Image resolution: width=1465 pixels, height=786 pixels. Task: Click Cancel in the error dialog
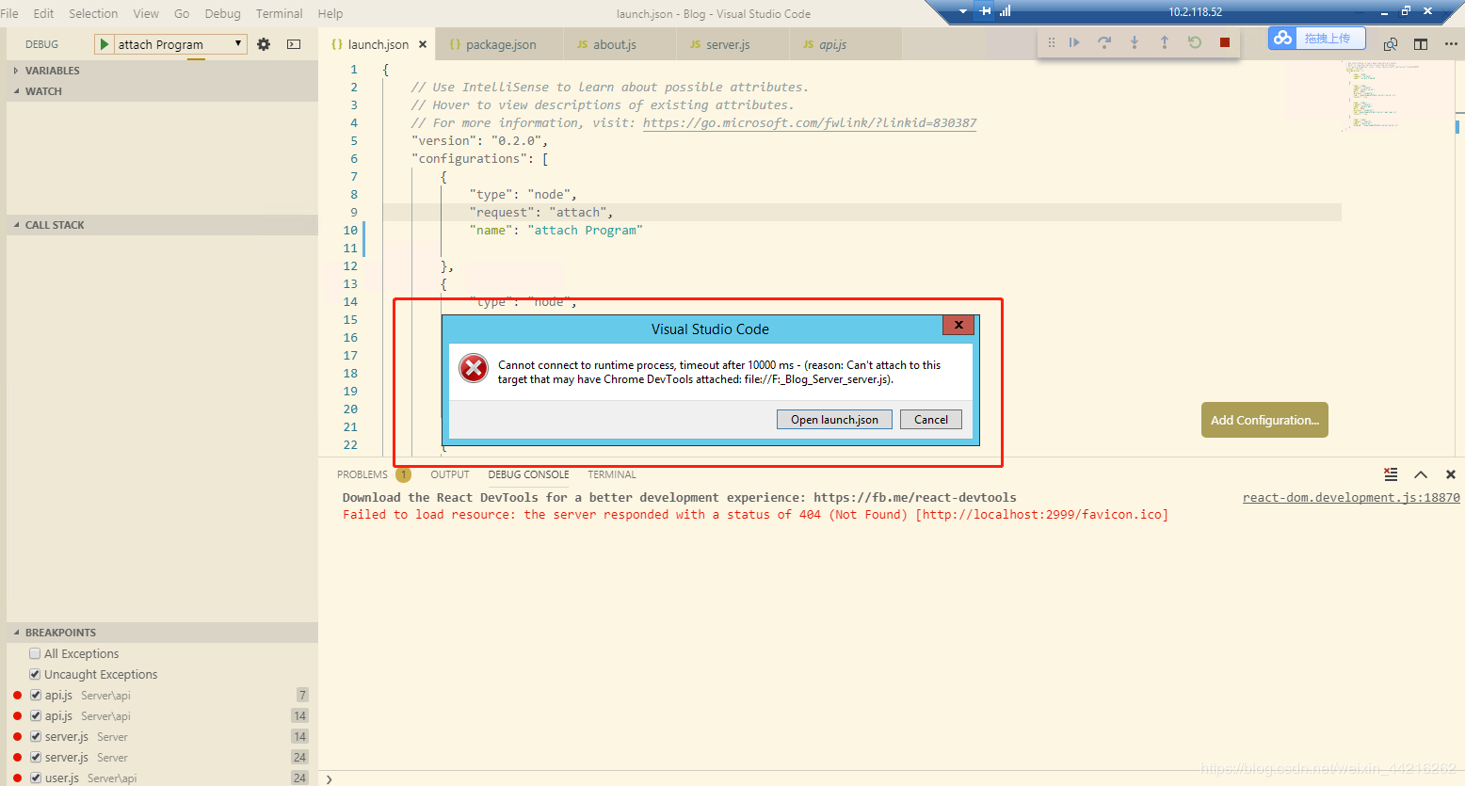coord(931,420)
